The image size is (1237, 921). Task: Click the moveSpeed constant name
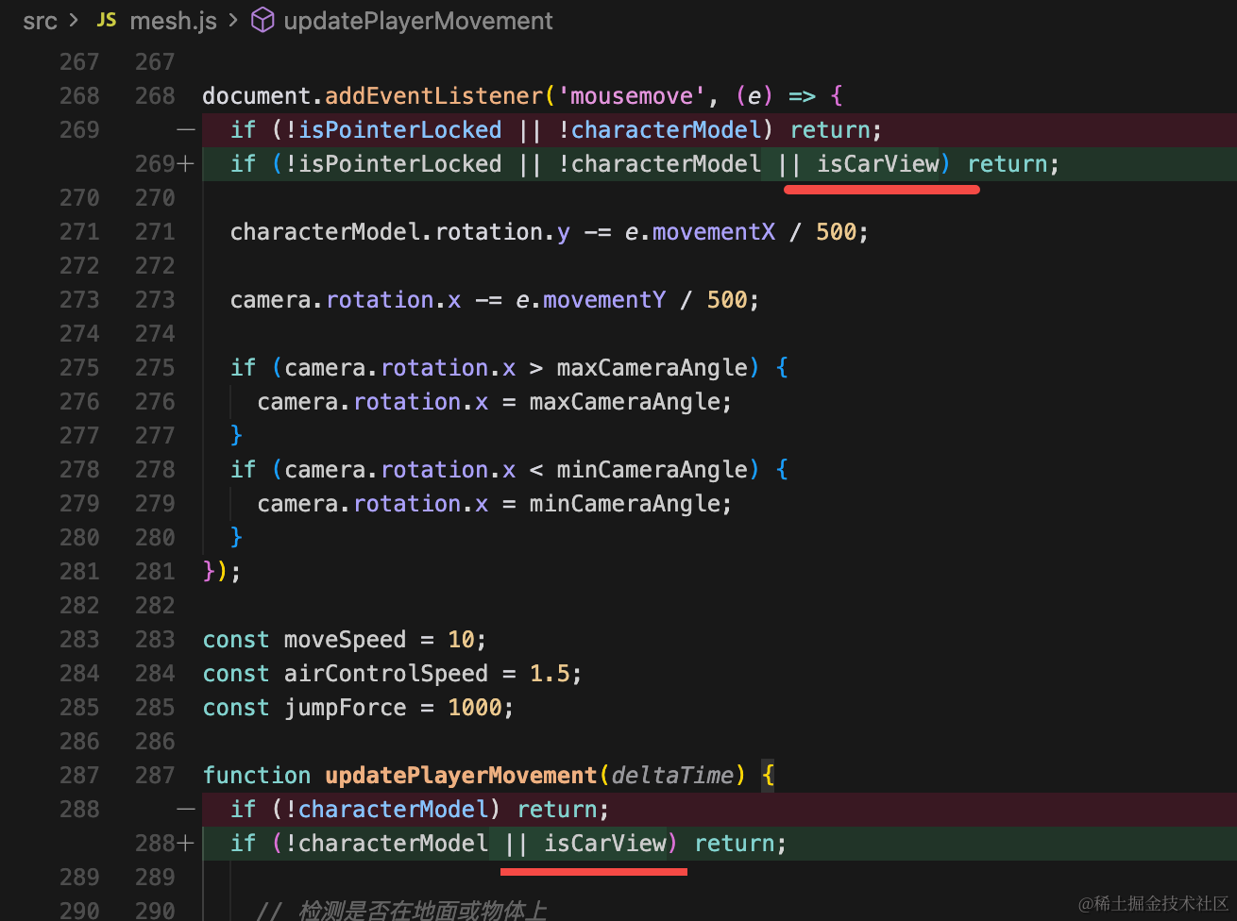point(346,639)
